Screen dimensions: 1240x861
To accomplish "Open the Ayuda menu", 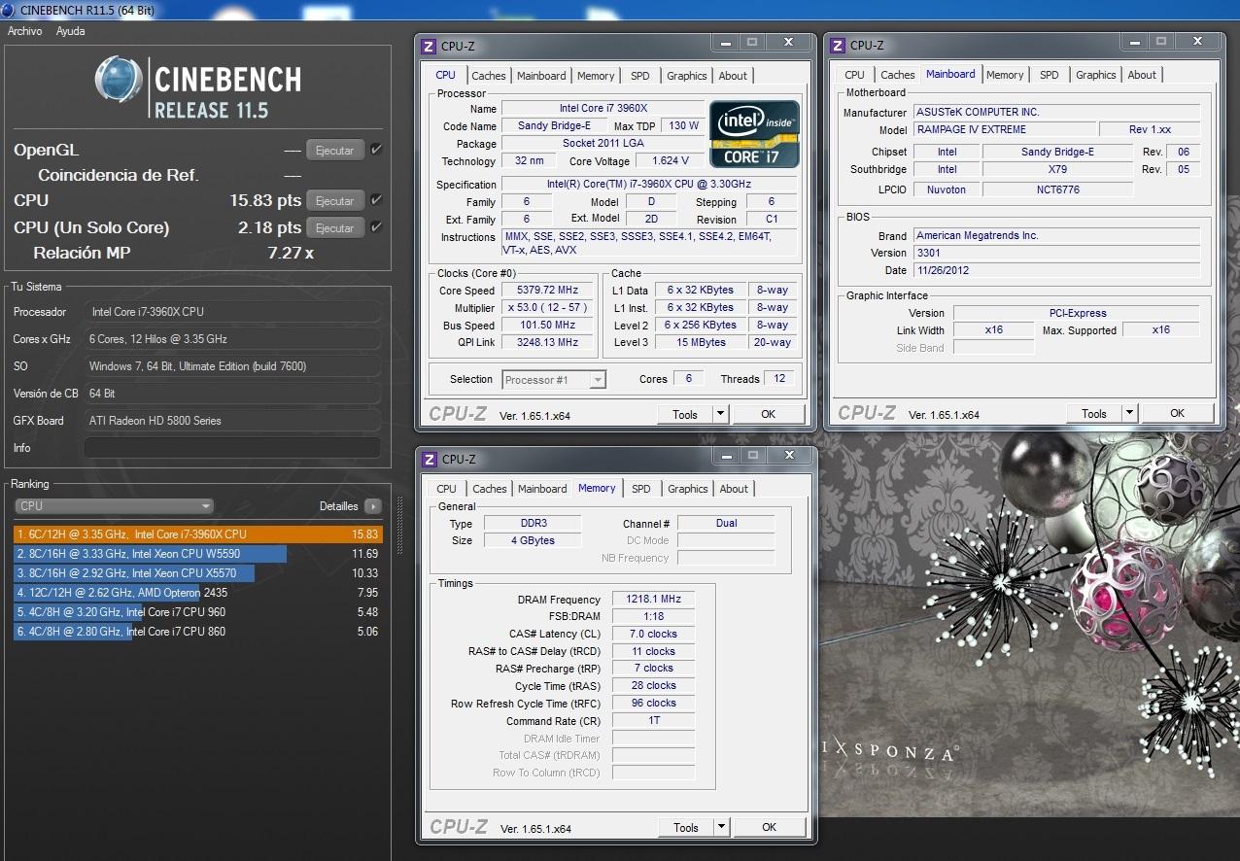I will tap(70, 31).
